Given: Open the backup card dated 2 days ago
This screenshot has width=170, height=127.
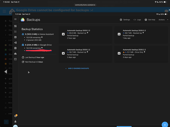Looking at the screenshot, I should point(86,54).
